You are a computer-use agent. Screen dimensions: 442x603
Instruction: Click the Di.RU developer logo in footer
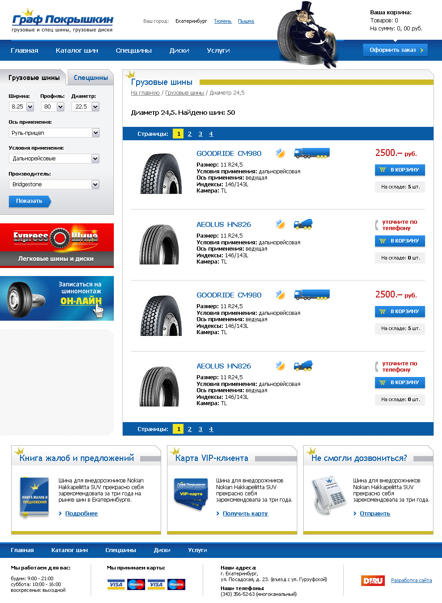coord(373,581)
